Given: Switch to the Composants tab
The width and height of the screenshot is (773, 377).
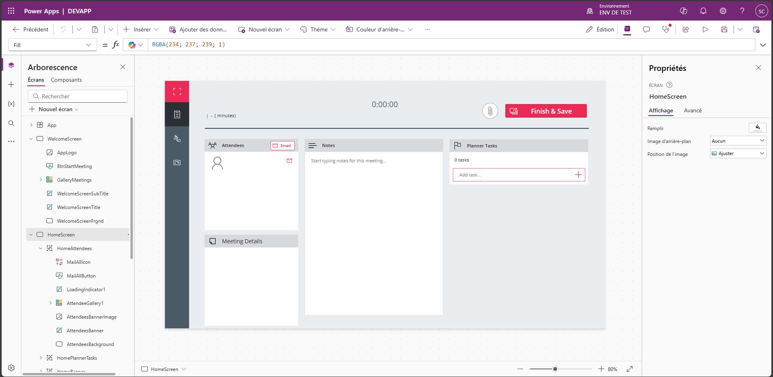Looking at the screenshot, I should point(66,80).
